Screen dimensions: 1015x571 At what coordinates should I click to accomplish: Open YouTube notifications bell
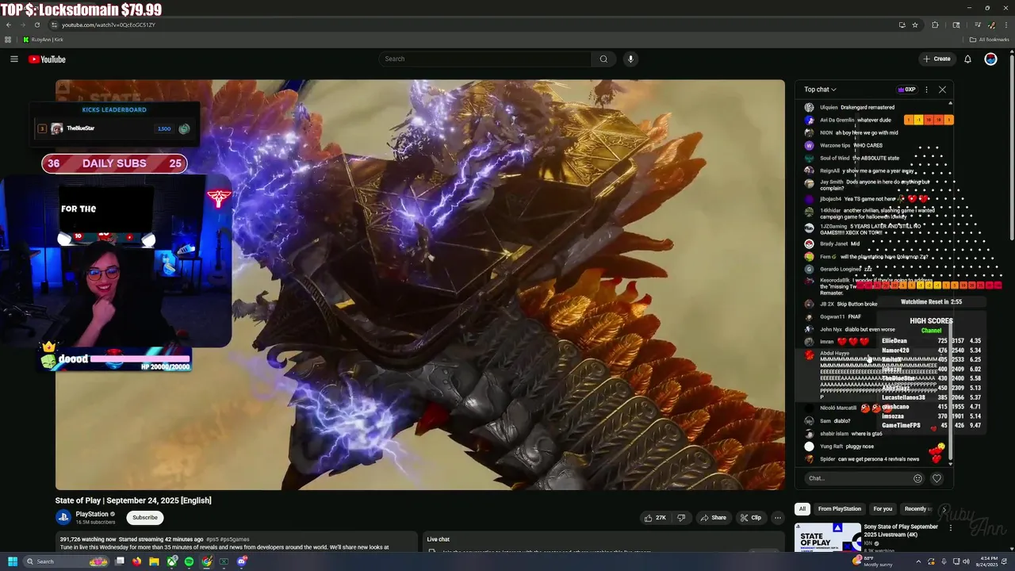pos(967,59)
